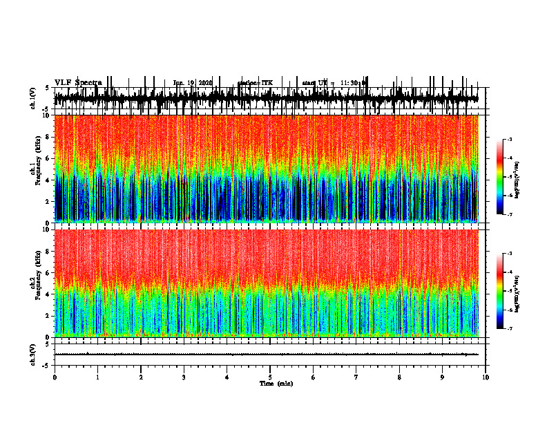Click time-axis tick label '8'
The width and height of the screenshot is (547, 423).
pyautogui.click(x=399, y=377)
